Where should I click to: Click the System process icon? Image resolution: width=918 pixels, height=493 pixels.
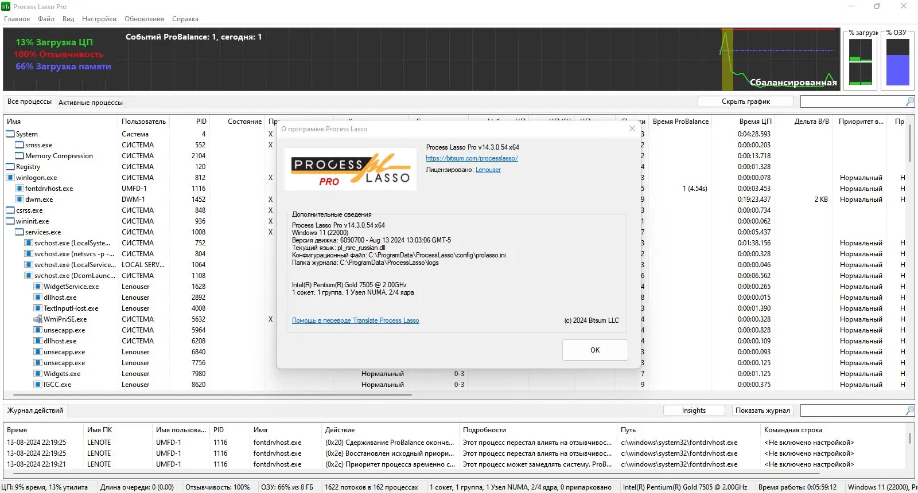10,134
